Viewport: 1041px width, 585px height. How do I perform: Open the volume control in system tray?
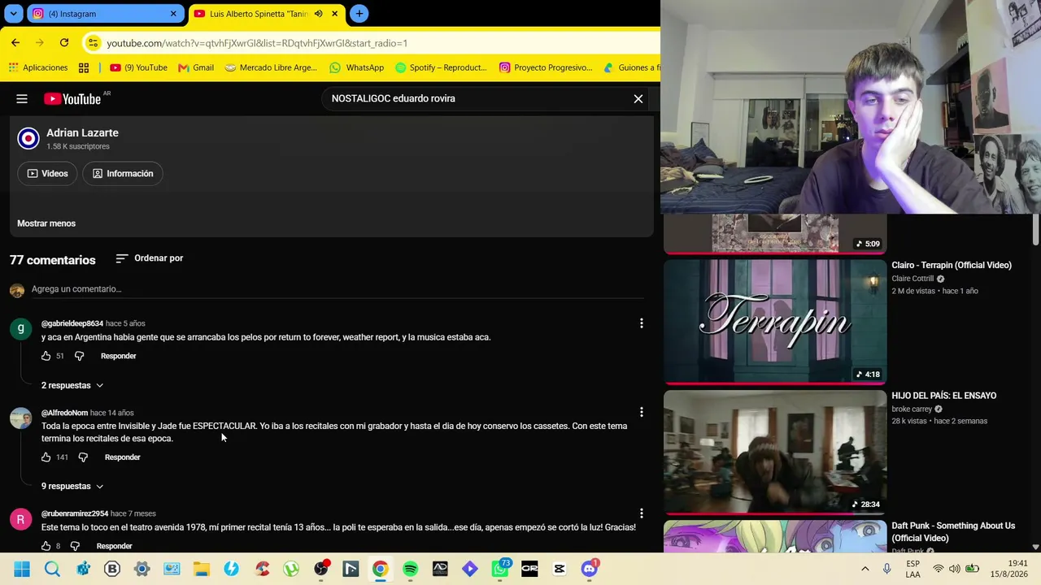(x=954, y=569)
